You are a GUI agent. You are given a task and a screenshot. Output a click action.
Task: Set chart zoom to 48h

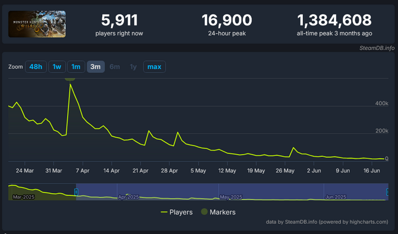[x=36, y=66]
